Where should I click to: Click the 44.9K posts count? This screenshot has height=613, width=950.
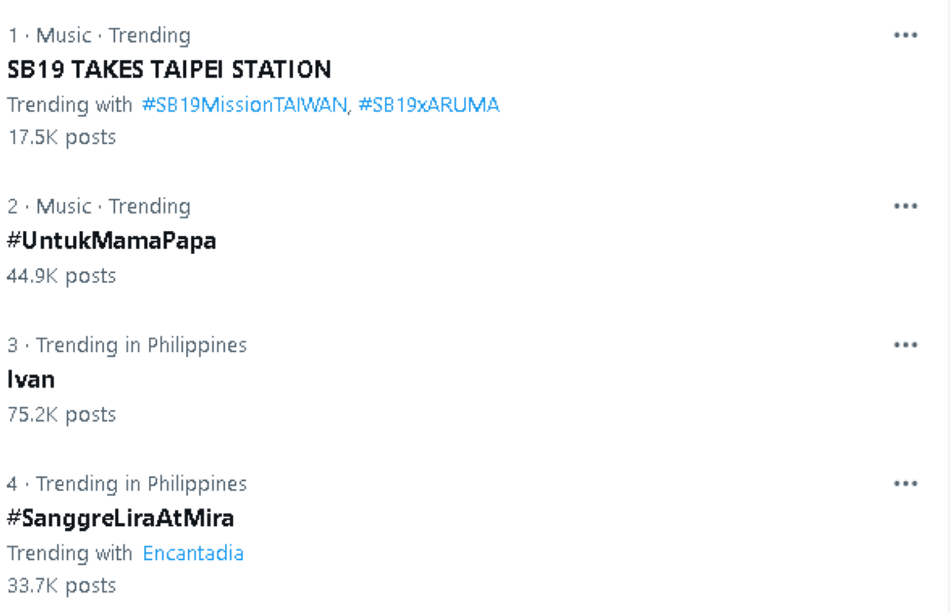click(62, 276)
